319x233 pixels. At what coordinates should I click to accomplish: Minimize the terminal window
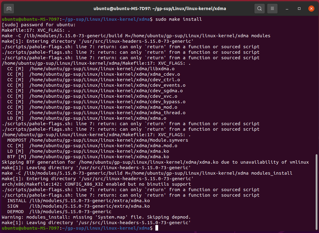click(287, 9)
